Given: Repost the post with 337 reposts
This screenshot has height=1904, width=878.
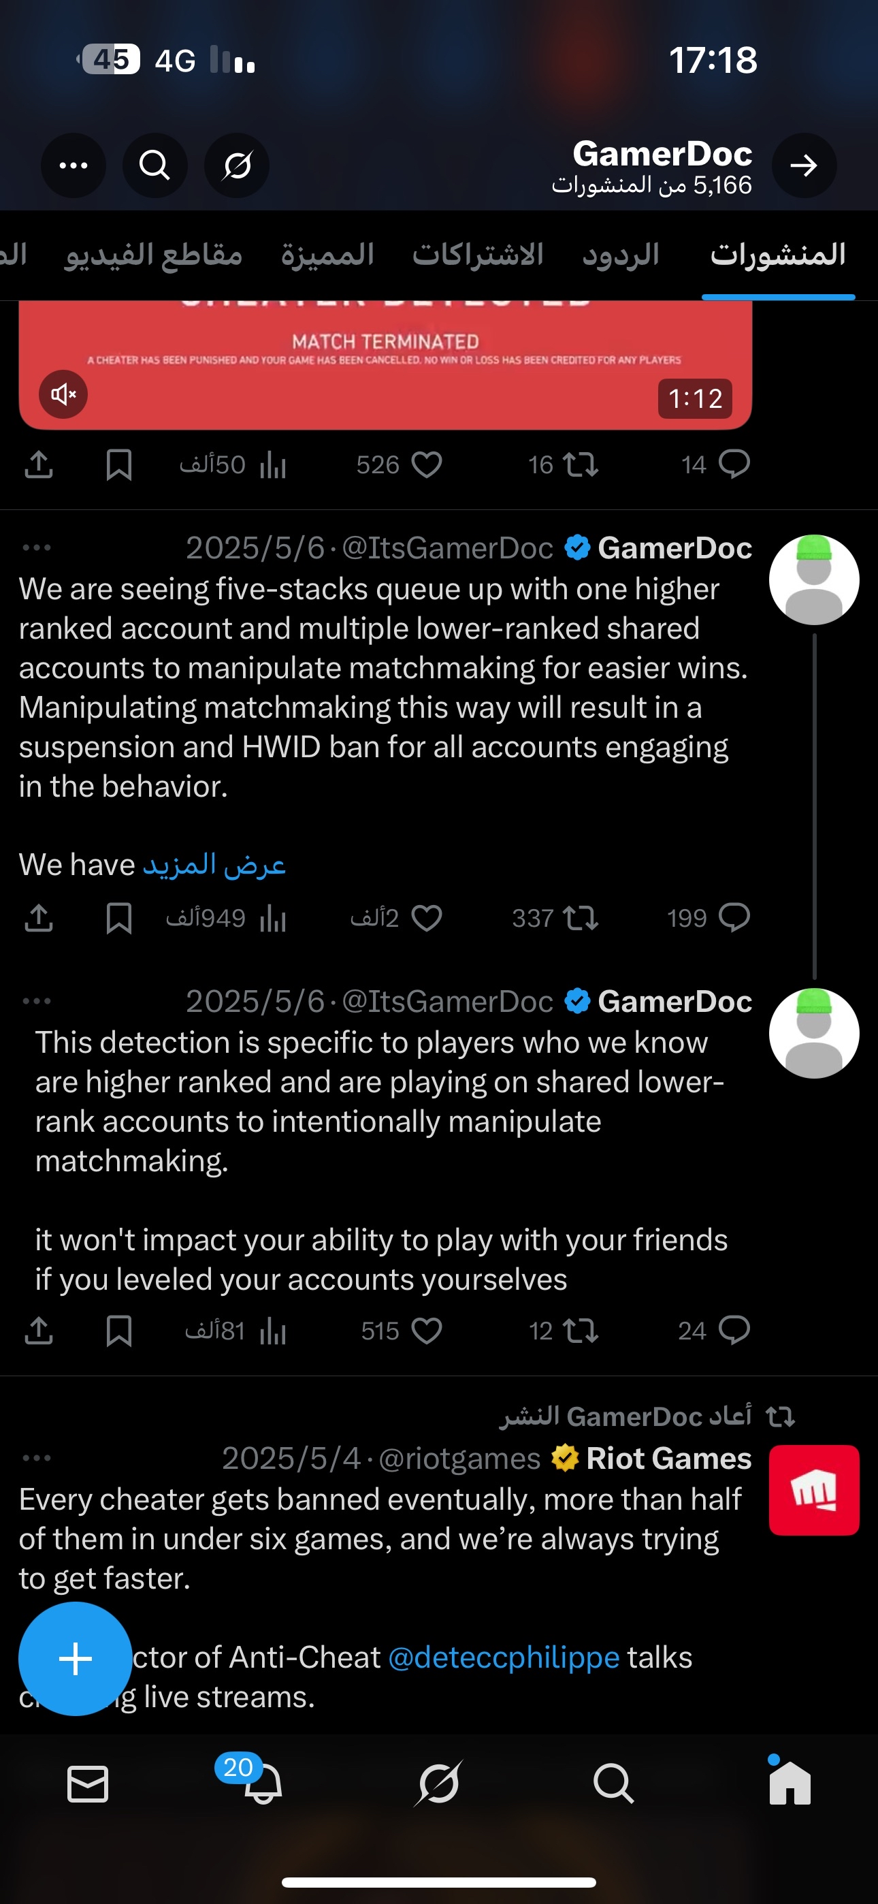Looking at the screenshot, I should (x=579, y=918).
